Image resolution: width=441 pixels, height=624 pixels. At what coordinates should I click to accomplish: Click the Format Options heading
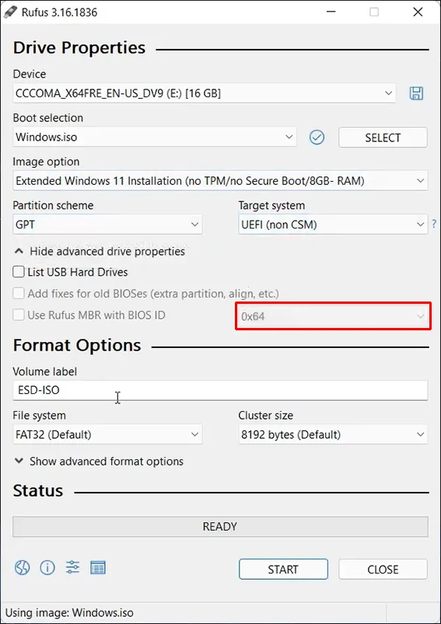click(x=77, y=345)
